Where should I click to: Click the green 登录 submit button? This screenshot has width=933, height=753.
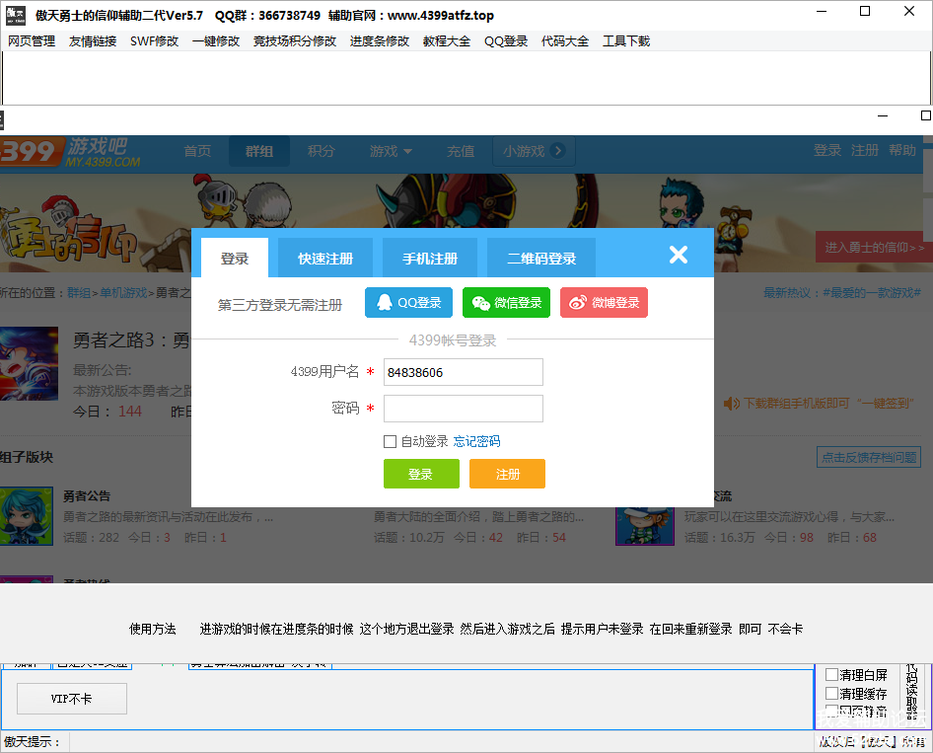(421, 474)
